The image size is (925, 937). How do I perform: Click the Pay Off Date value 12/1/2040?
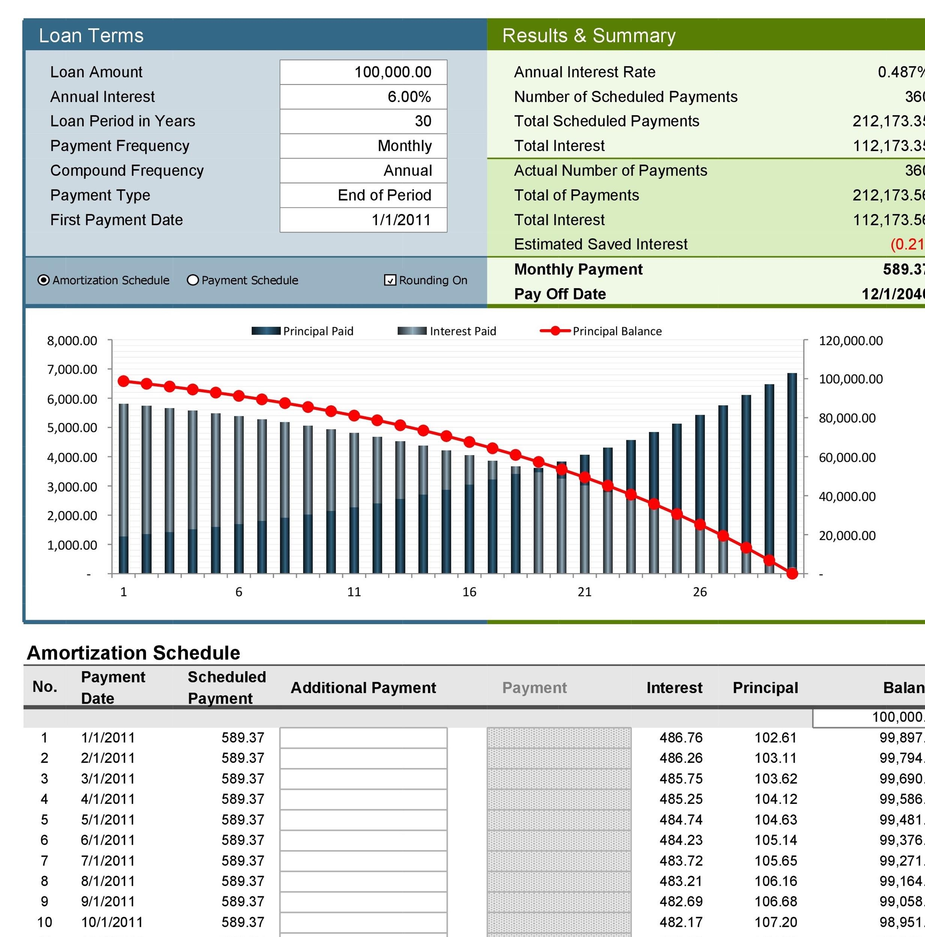[904, 294]
